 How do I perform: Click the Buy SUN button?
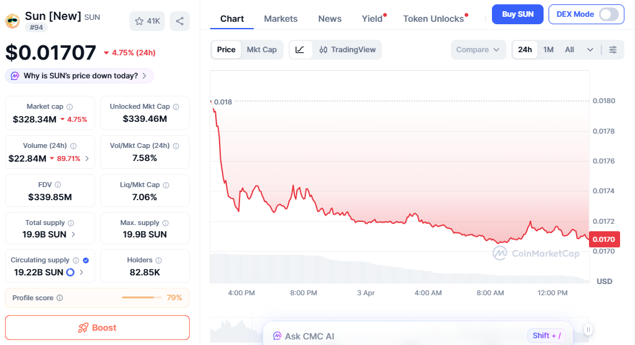[517, 14]
